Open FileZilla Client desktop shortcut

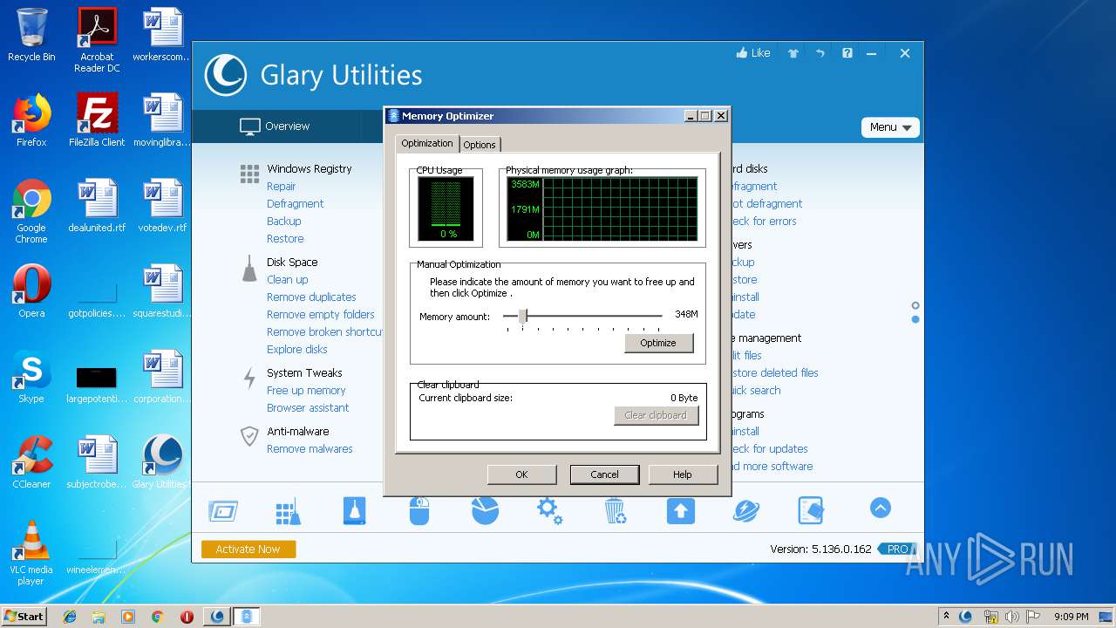pyautogui.click(x=97, y=119)
